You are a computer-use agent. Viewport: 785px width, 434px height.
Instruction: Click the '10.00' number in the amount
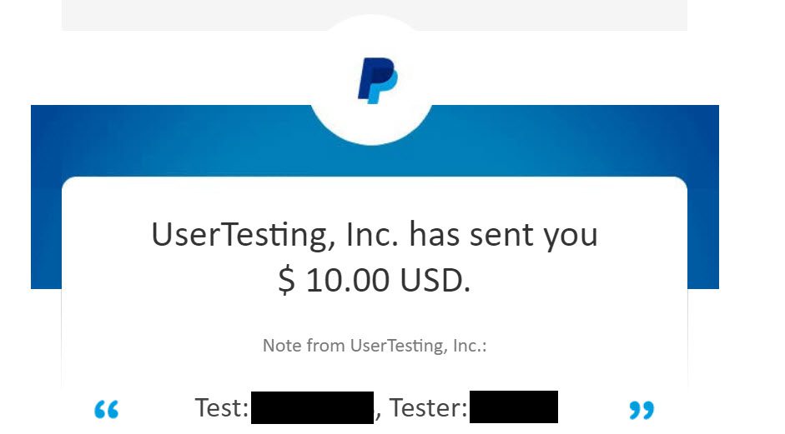click(347, 280)
